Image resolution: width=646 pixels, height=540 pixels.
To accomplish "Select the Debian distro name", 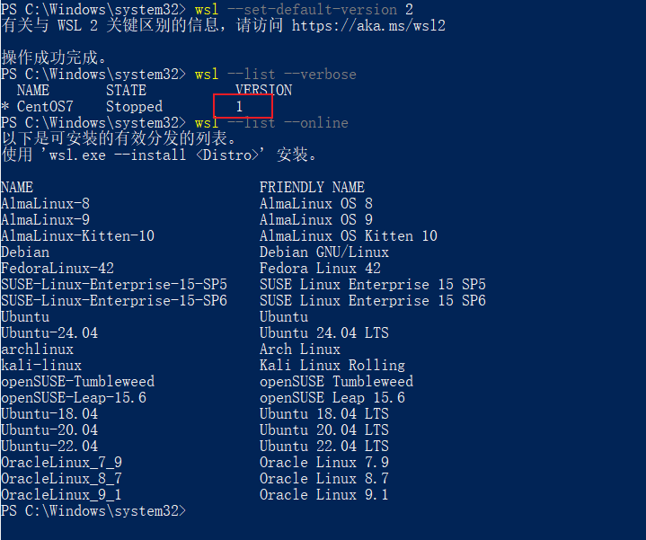I will tap(25, 252).
